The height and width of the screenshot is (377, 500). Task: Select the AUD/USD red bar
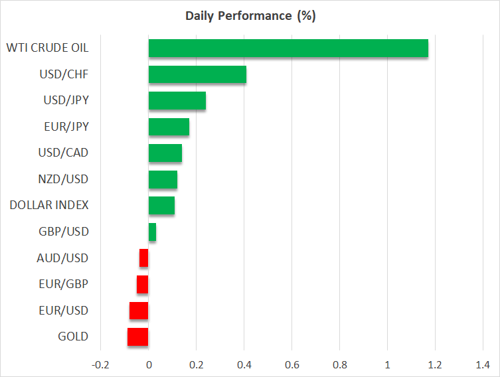coord(143,258)
